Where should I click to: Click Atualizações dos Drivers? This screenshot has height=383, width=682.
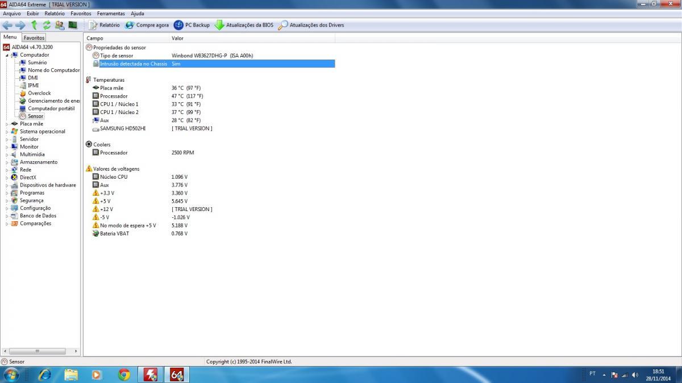tap(311, 25)
